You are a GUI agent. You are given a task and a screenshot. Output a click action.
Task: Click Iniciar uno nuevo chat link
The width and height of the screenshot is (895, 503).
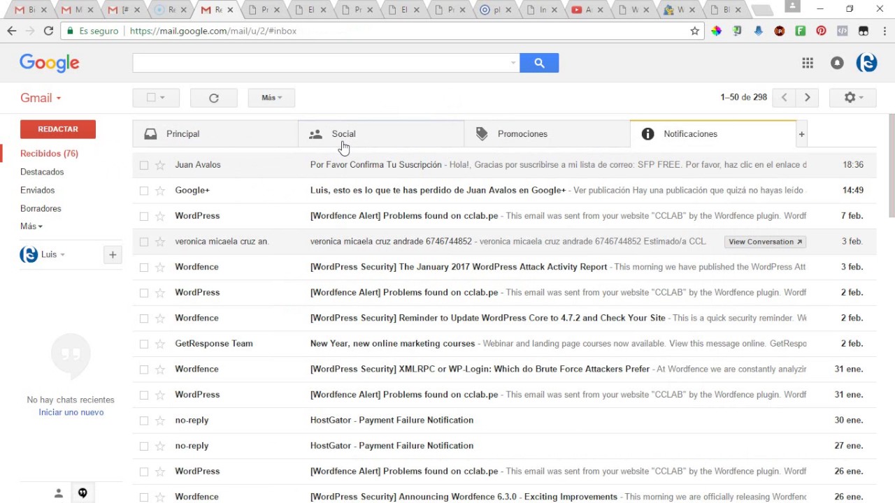[71, 412]
